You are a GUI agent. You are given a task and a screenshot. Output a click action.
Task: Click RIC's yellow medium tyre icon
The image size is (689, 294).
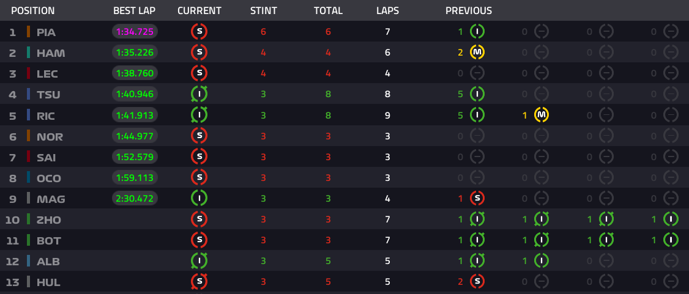coord(542,115)
